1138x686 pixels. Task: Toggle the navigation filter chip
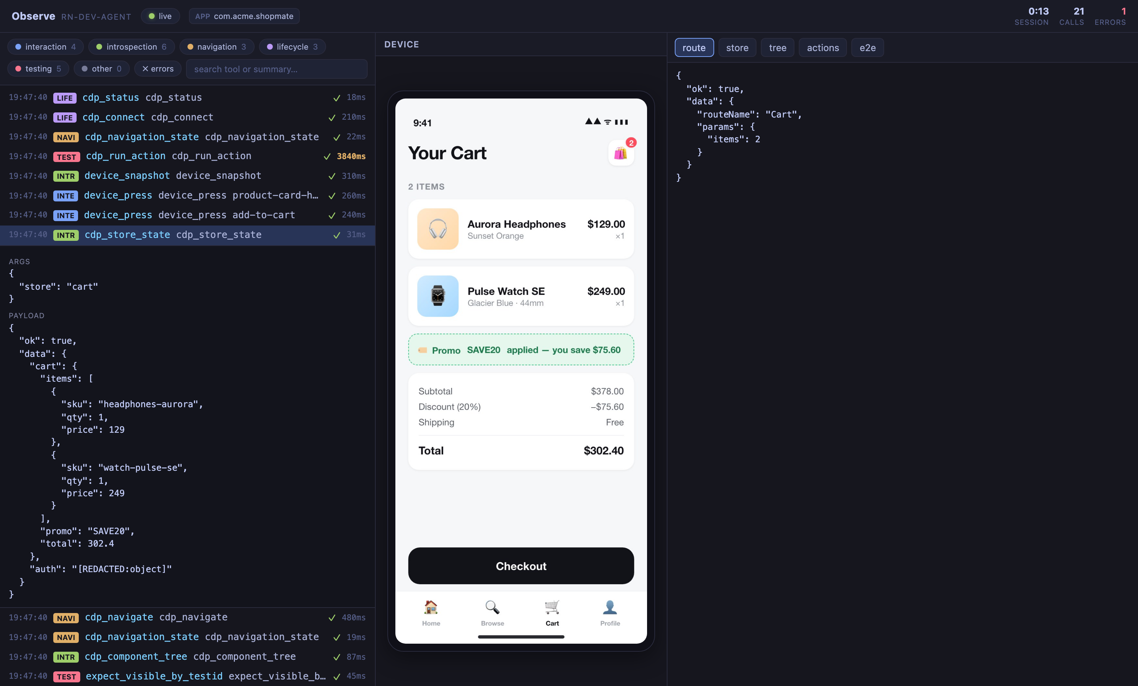point(217,47)
